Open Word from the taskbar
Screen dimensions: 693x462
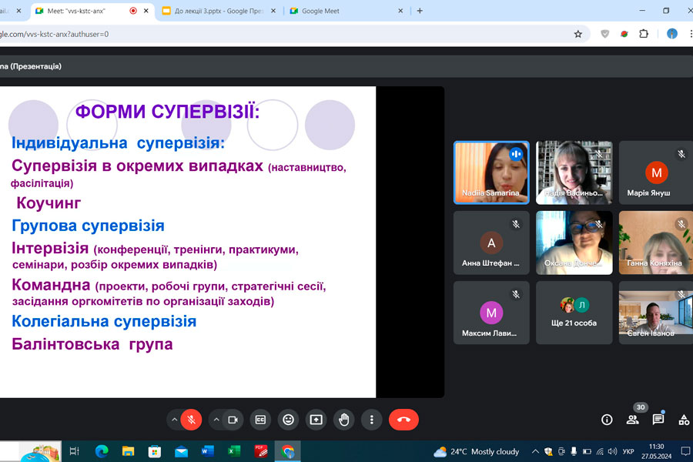pos(208,451)
